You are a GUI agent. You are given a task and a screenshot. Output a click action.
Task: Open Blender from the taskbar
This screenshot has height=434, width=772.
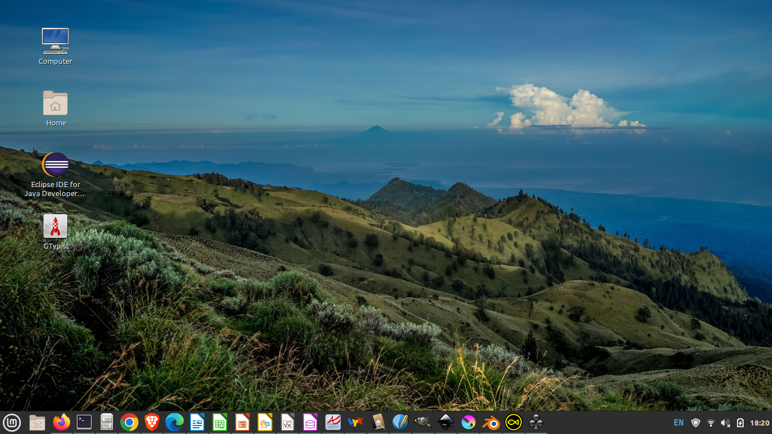click(x=491, y=422)
